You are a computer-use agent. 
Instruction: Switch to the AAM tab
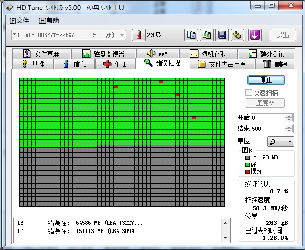point(157,53)
